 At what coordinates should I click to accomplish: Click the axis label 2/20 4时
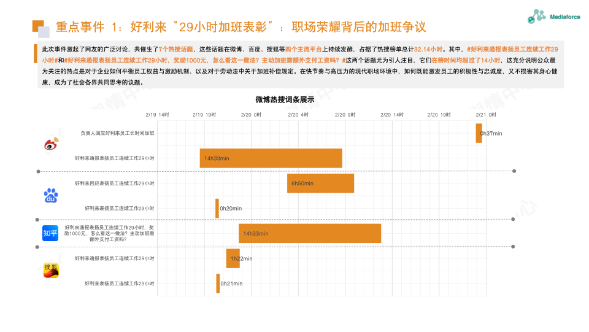coord(298,115)
